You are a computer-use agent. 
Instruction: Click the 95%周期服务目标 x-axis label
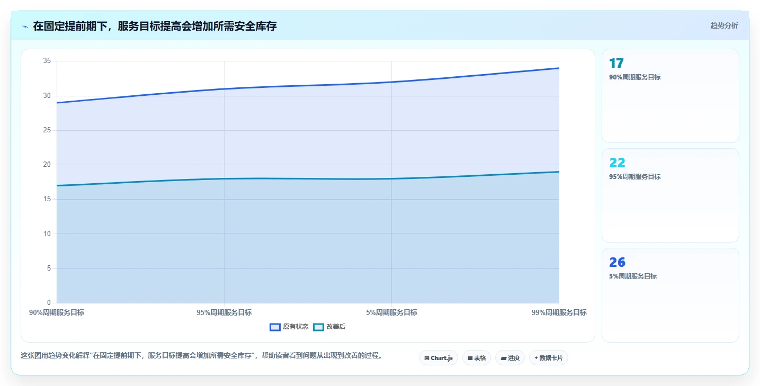pyautogui.click(x=224, y=312)
